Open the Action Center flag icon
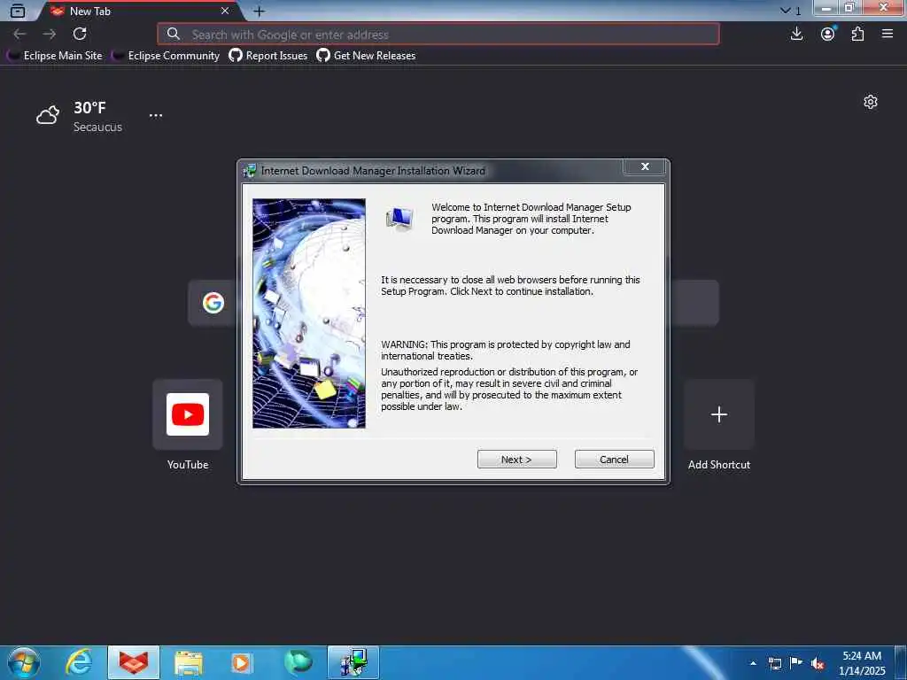This screenshot has width=907, height=680. pyautogui.click(x=796, y=663)
